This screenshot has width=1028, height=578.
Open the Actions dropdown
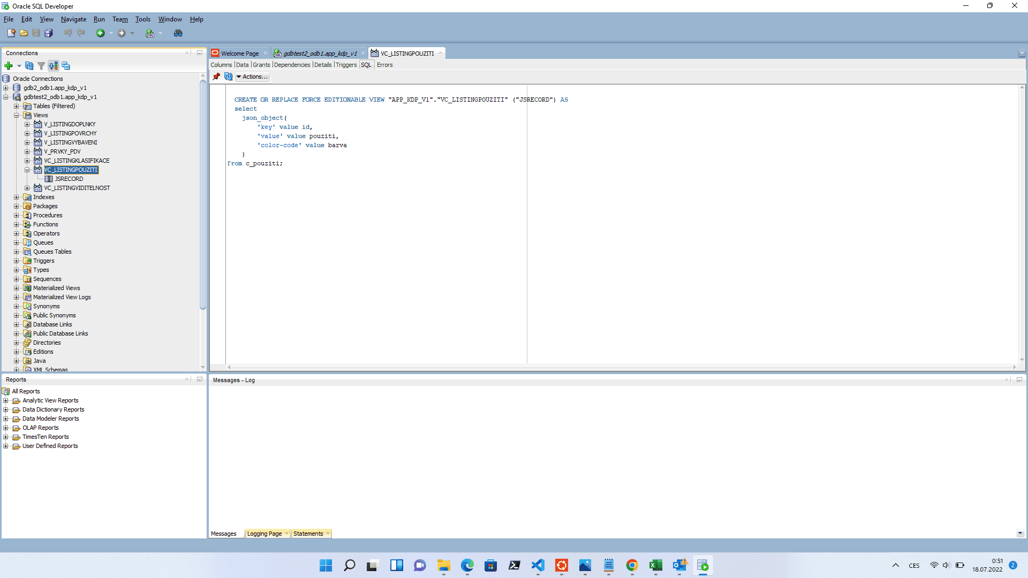click(252, 77)
